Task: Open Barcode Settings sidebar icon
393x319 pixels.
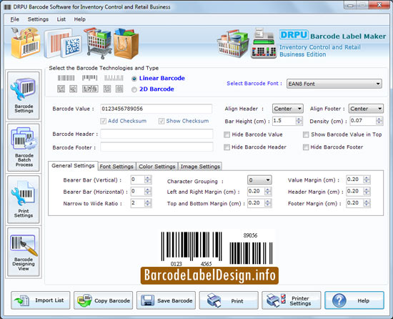Action: (24, 95)
